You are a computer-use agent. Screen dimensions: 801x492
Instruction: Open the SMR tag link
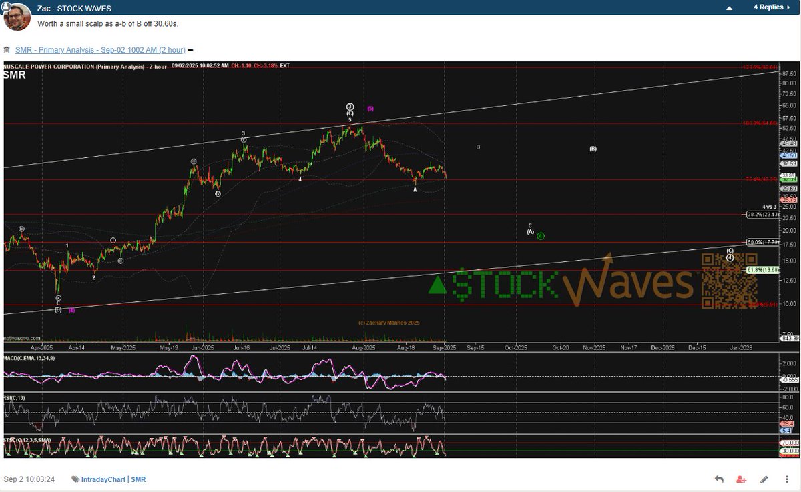click(138, 480)
